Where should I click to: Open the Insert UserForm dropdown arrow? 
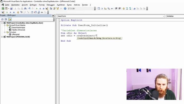tap(9, 8)
